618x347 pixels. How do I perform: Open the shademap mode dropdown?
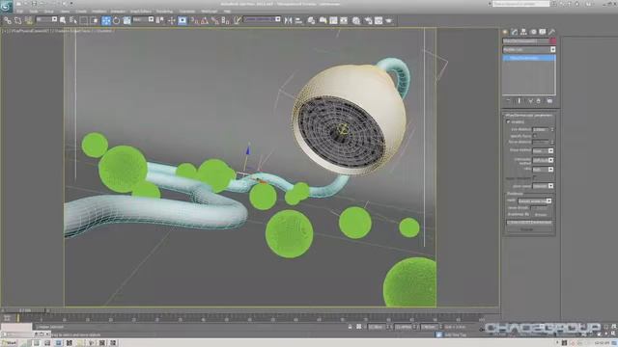coord(534,201)
